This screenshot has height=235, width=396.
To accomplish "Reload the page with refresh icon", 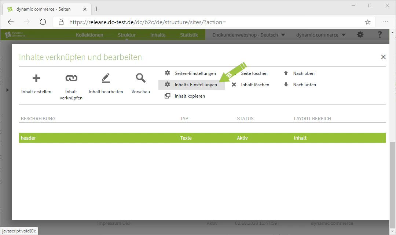I will 43,22.
